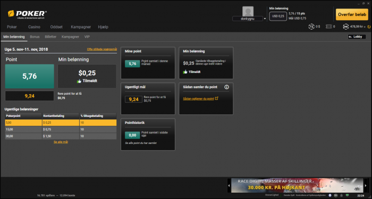Click the refresh balance icon
Image resolution: width=372 pixels, height=199 pixels.
[x=369, y=26]
